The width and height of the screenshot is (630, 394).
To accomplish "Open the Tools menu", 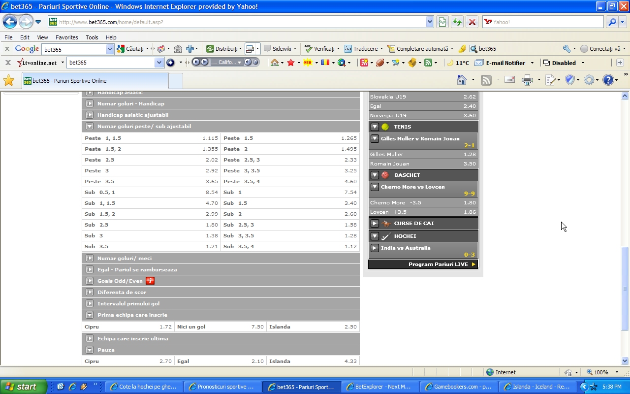I will (92, 37).
